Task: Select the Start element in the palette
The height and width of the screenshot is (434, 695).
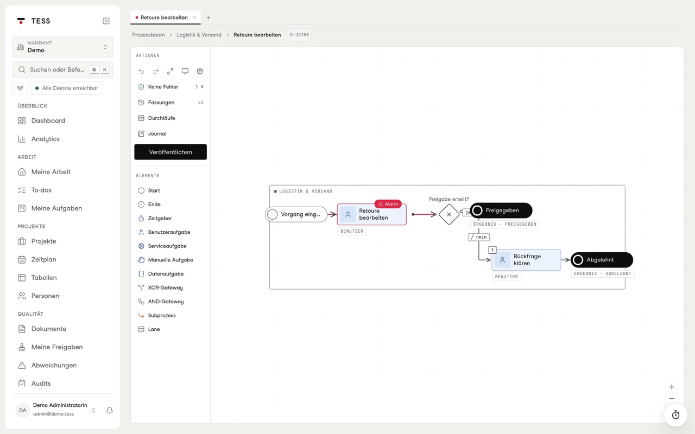Action: coord(170,190)
